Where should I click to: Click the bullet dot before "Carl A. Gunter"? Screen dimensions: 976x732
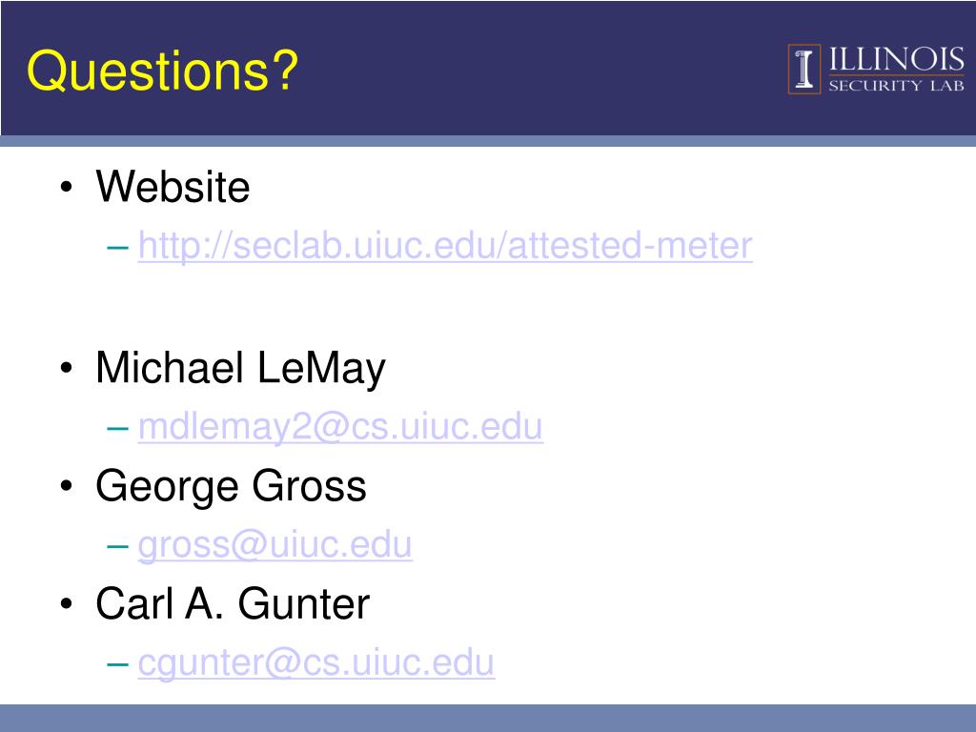[67, 603]
